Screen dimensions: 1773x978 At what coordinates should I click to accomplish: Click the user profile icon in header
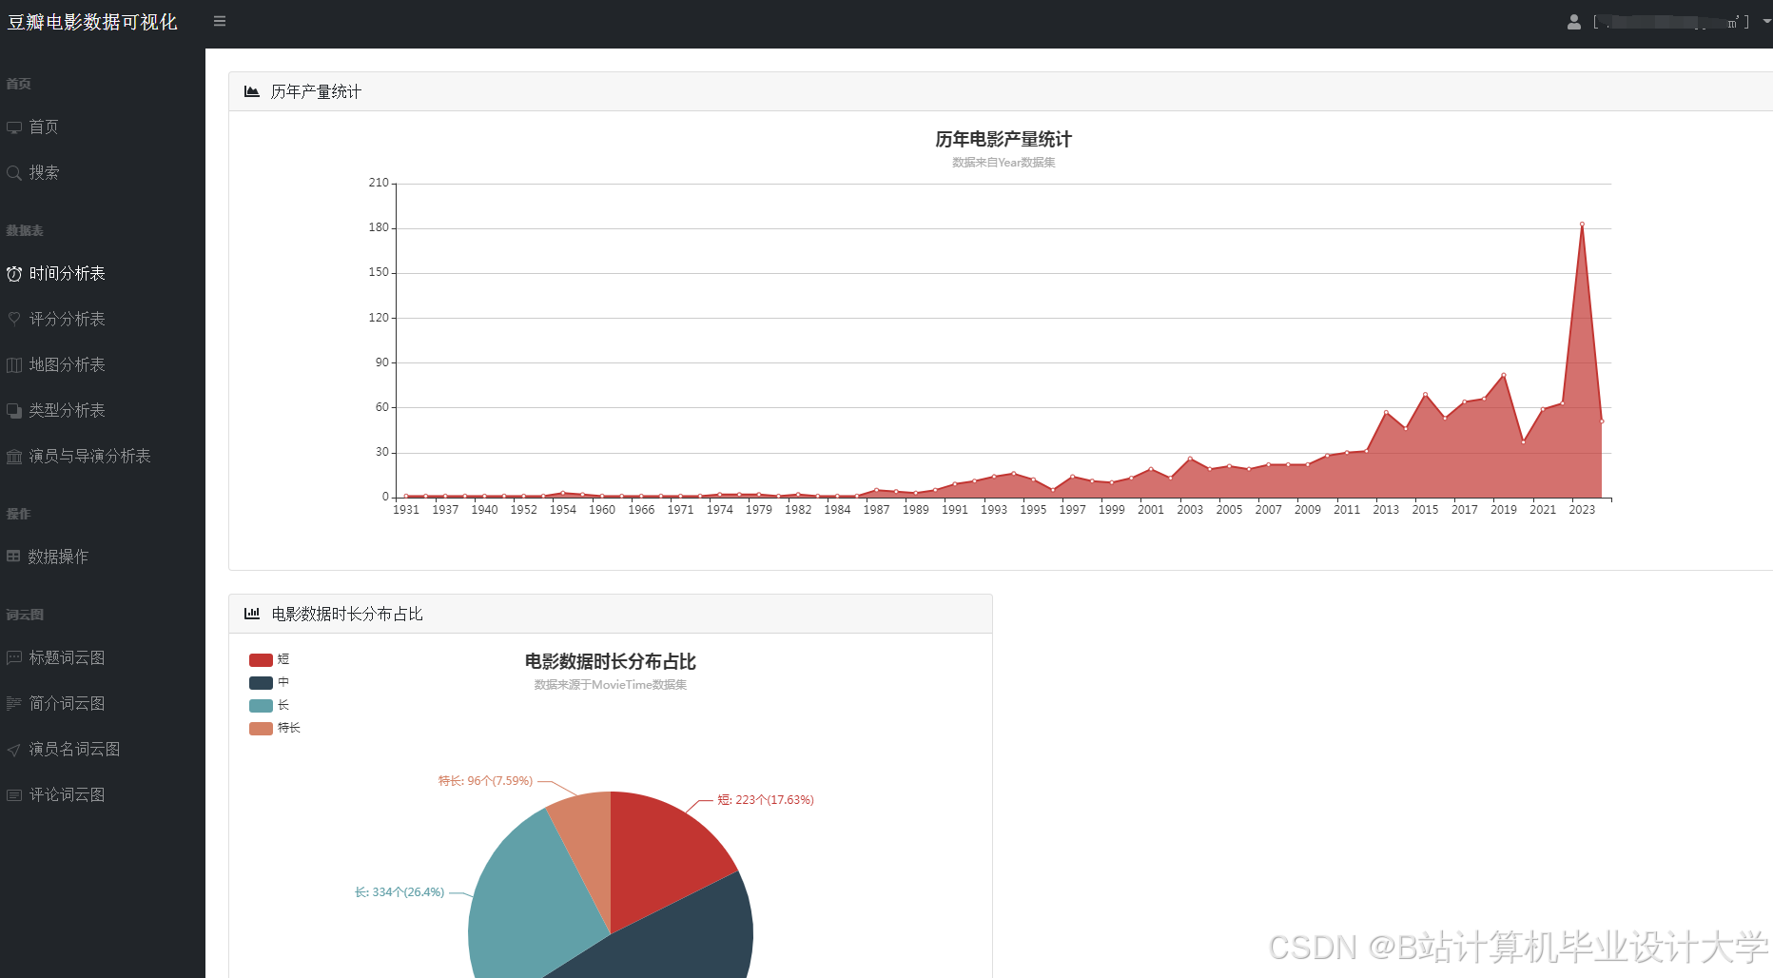1574,21
